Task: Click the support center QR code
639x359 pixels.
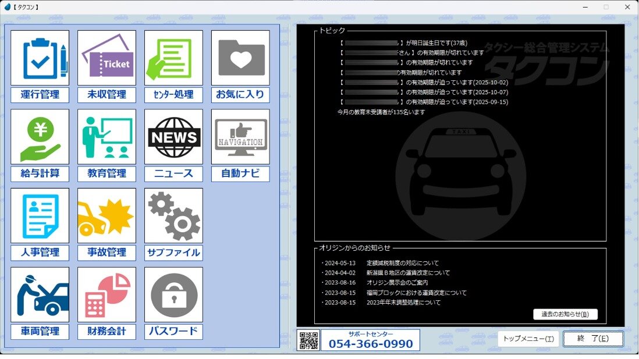Action: (x=308, y=340)
